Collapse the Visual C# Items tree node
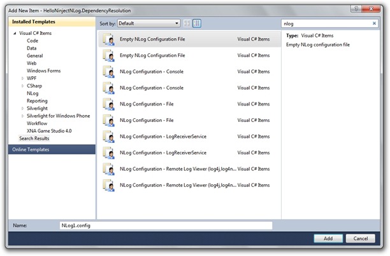The width and height of the screenshot is (390, 256). tap(15, 32)
